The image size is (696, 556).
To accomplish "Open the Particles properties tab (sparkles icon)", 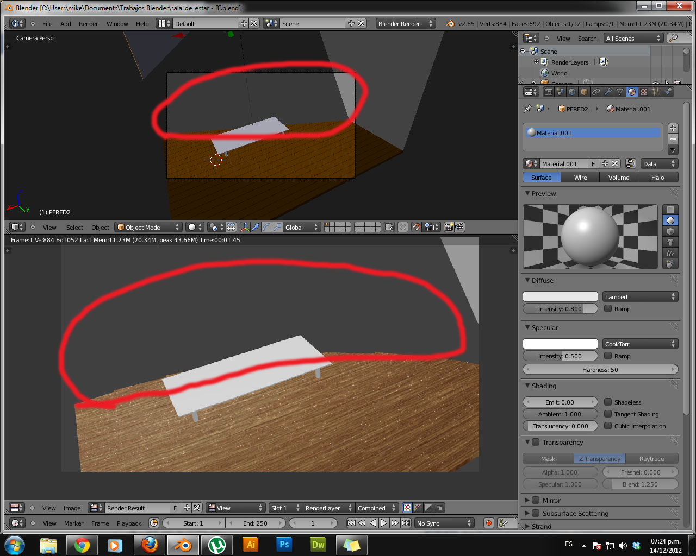I will 656,92.
